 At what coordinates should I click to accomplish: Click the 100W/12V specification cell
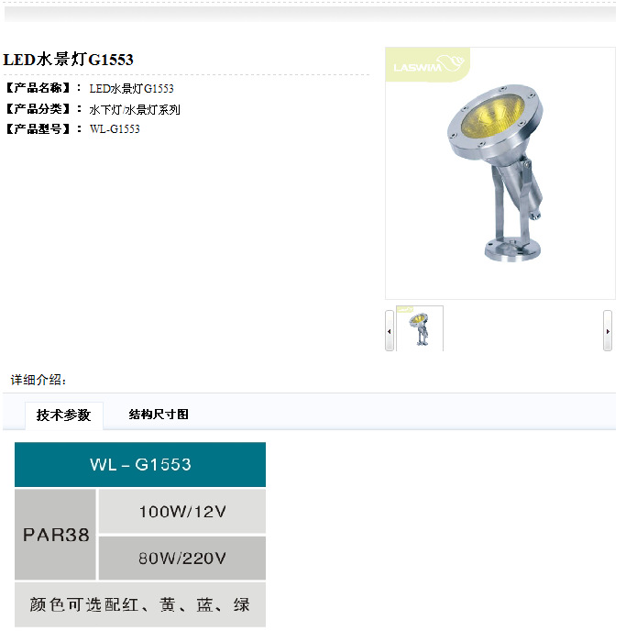[182, 512]
